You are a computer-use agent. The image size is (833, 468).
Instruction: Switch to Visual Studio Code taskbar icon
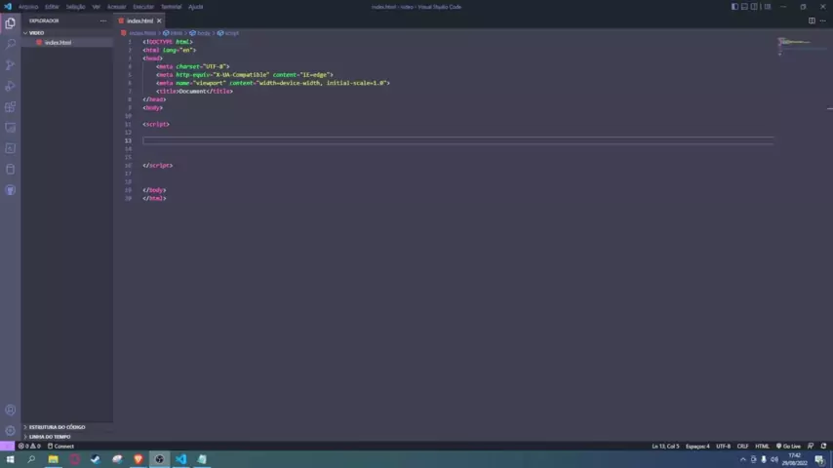click(x=180, y=459)
